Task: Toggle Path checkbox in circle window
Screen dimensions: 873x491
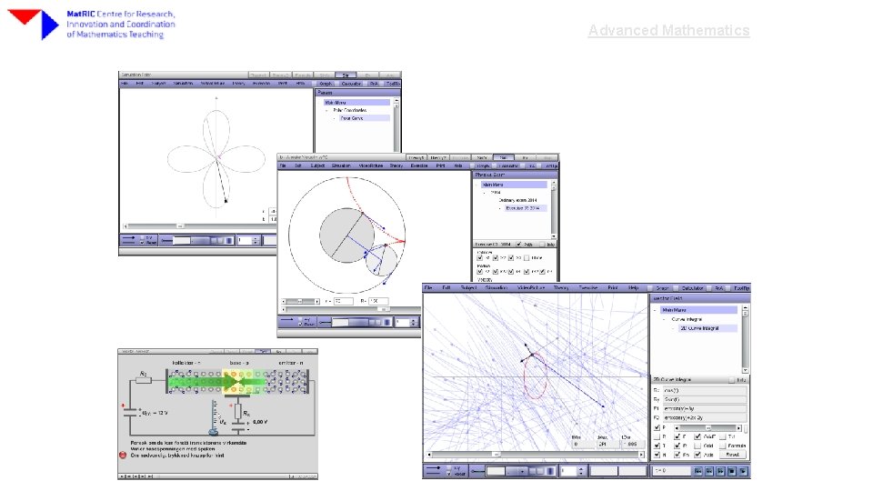Action: [x=519, y=245]
